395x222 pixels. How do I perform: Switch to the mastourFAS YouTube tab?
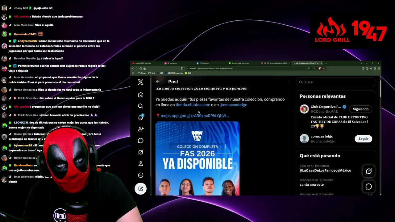(146, 63)
